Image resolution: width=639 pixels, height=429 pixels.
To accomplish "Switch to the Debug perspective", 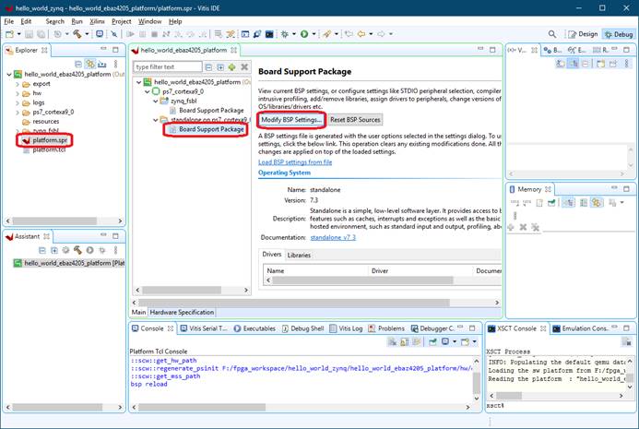I will pyautogui.click(x=617, y=34).
